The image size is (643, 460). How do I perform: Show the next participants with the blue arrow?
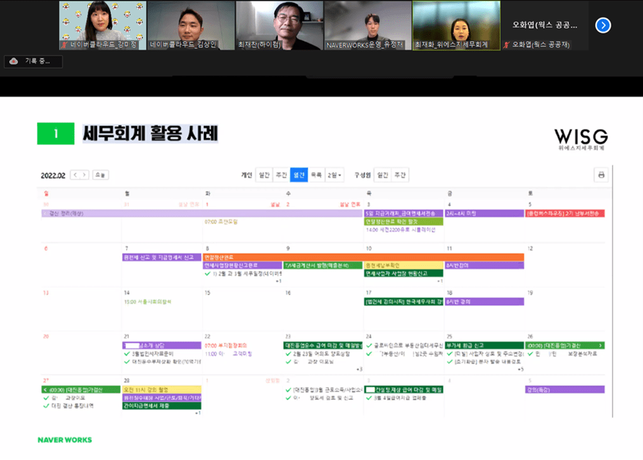603,25
